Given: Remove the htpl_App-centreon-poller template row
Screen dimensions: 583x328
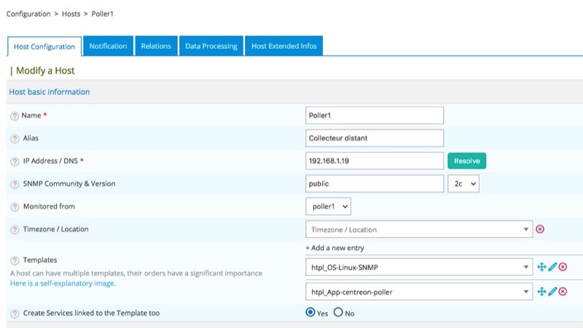Looking at the screenshot, I should click(563, 292).
